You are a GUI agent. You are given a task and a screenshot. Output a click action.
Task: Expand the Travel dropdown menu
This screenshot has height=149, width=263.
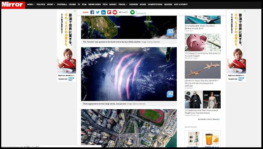(122, 5)
